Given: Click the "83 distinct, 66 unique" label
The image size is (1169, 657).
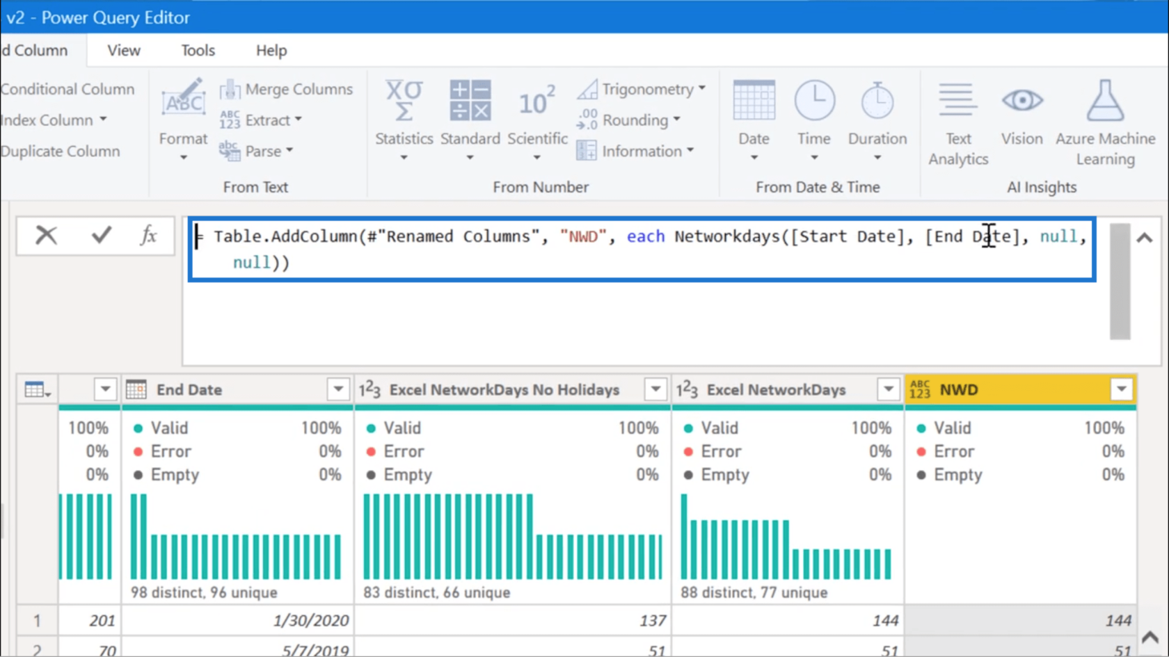Looking at the screenshot, I should [437, 592].
